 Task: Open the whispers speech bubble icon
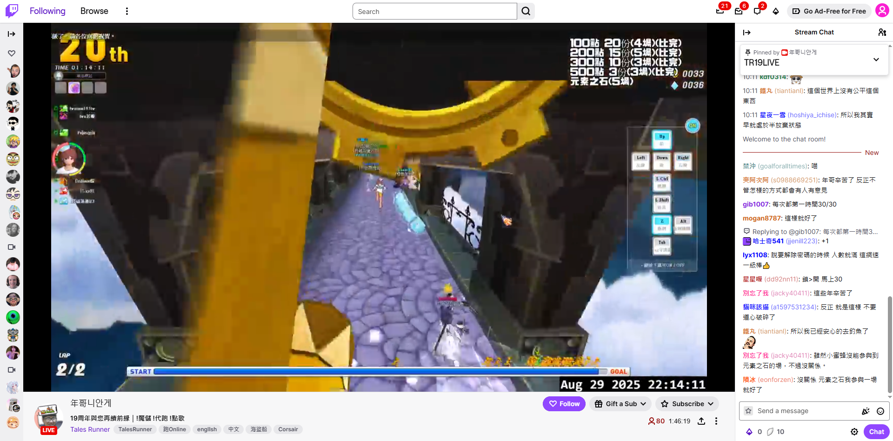click(x=757, y=11)
